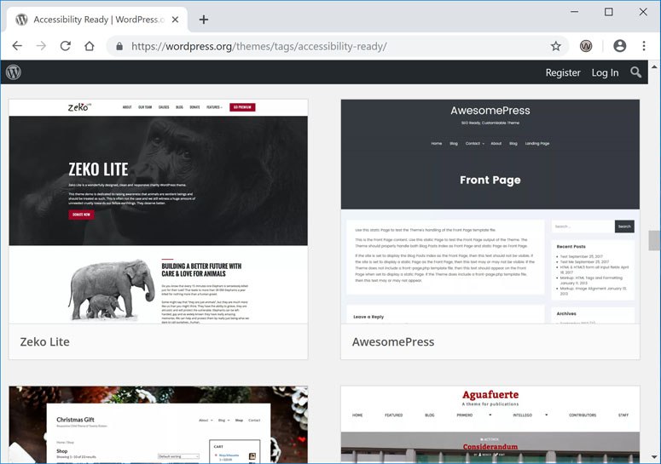
Task: Focus the address bar URL
Action: (x=258, y=46)
